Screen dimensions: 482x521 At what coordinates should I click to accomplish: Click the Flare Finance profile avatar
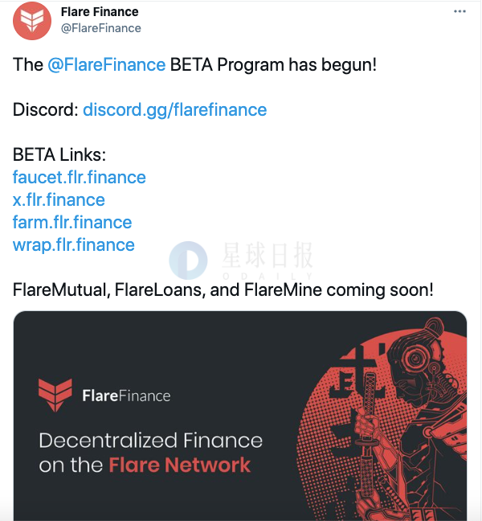(x=32, y=21)
